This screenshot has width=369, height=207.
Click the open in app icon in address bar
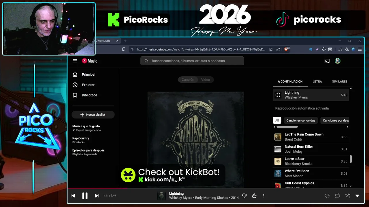point(271,49)
